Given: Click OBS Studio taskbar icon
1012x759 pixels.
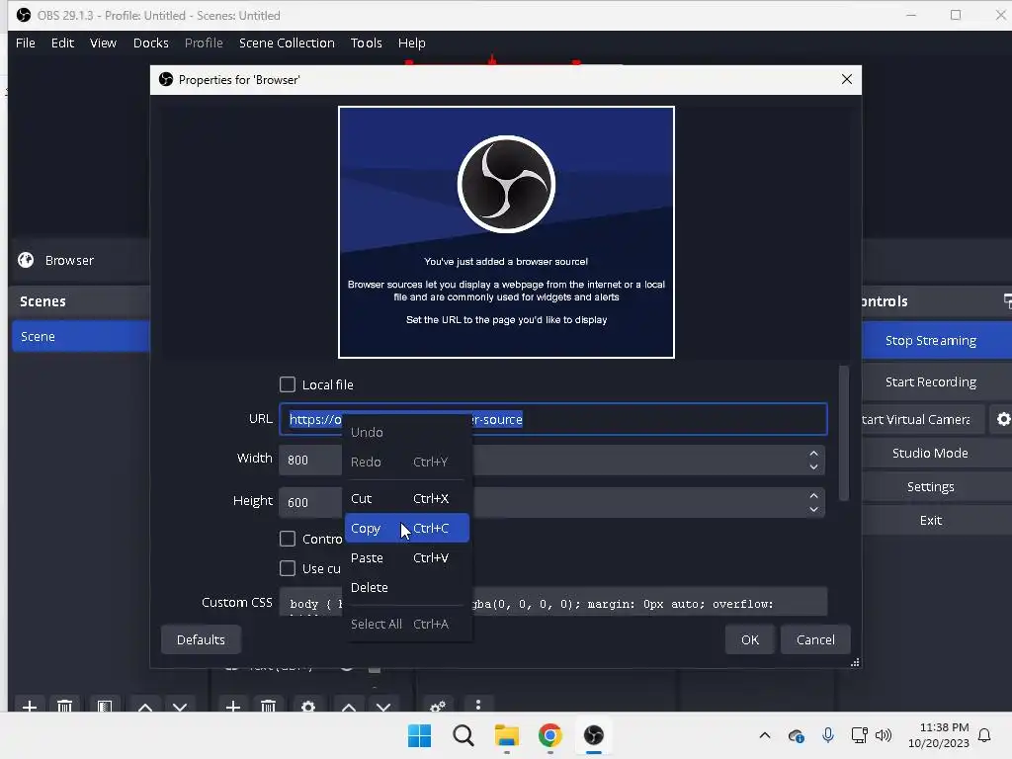Looking at the screenshot, I should [593, 735].
